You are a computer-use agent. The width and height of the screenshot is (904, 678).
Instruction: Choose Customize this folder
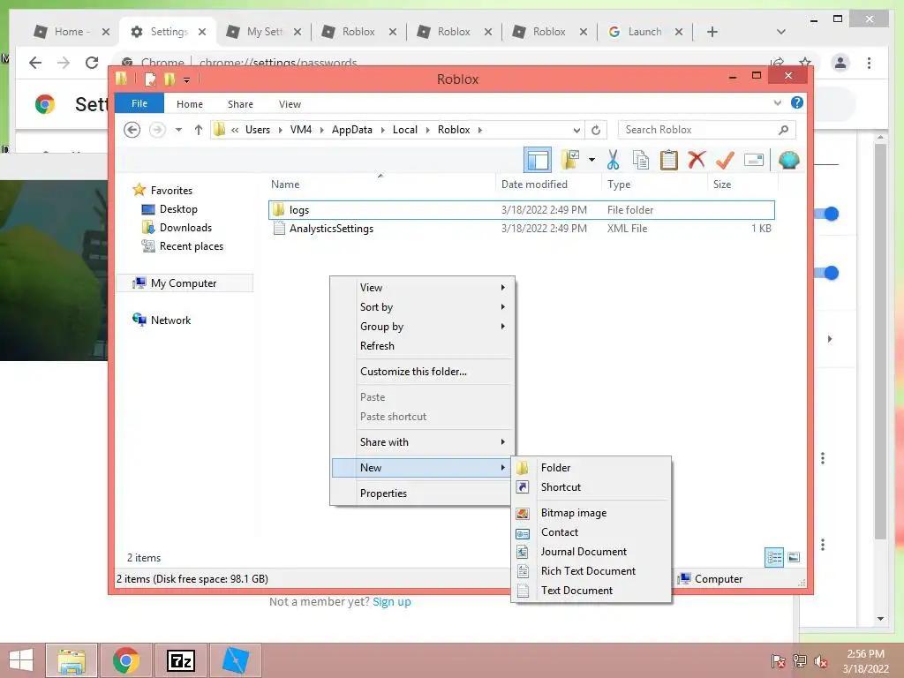click(x=422, y=372)
